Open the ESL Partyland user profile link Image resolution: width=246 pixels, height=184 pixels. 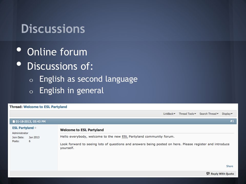point(23,128)
